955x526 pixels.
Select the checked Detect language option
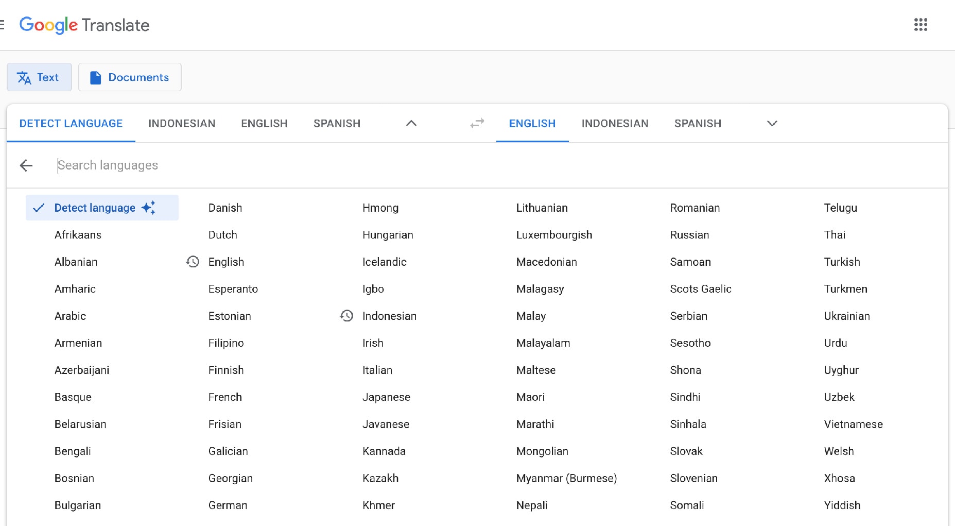95,208
